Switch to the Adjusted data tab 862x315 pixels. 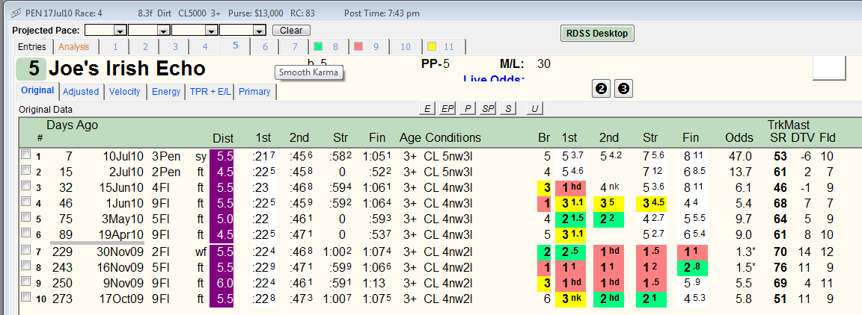tap(80, 92)
